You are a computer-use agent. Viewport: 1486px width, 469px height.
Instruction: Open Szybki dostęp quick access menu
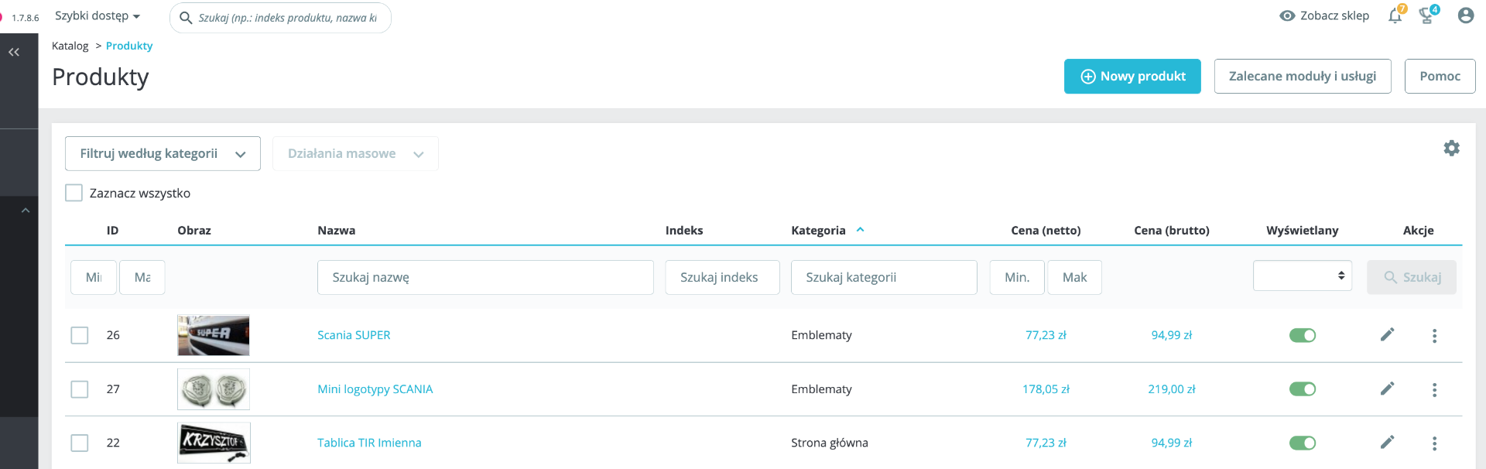pos(98,16)
